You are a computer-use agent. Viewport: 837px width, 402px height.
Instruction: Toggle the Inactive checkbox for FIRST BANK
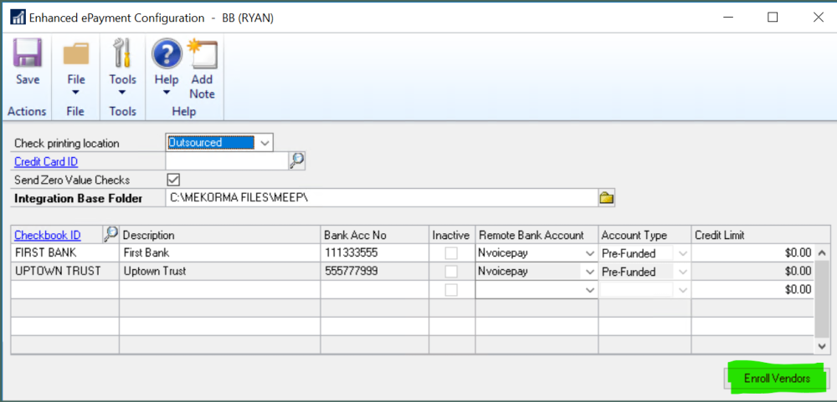click(x=451, y=253)
